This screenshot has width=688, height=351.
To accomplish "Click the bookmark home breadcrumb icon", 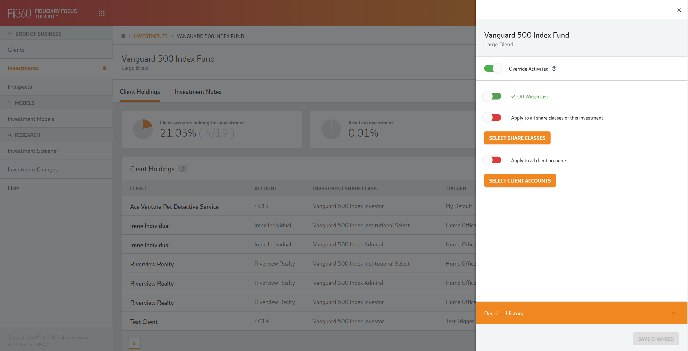I will (x=123, y=36).
